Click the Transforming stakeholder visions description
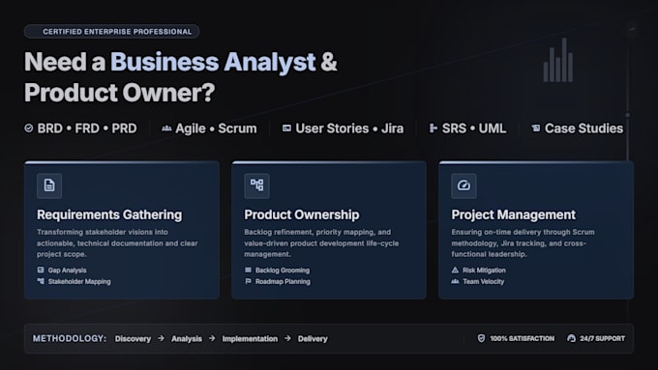Screen dimensions: 658x370 tap(117, 243)
